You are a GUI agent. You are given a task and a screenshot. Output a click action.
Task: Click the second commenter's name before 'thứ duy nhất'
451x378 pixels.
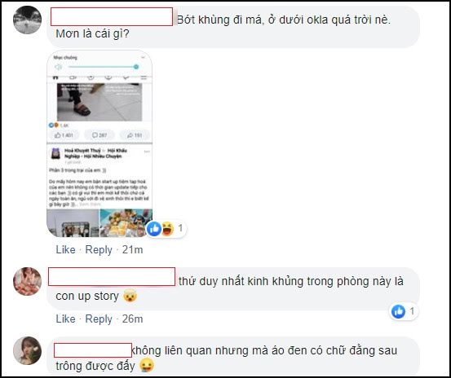[x=112, y=277]
